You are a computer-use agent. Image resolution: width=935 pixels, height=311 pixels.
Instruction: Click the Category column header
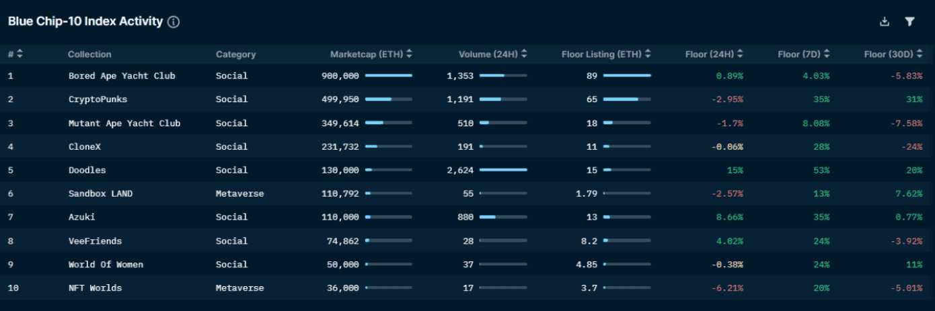click(x=236, y=54)
